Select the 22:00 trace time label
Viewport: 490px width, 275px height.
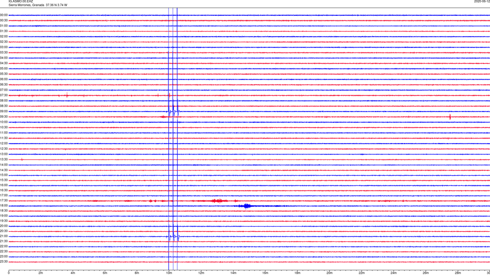tap(4, 246)
